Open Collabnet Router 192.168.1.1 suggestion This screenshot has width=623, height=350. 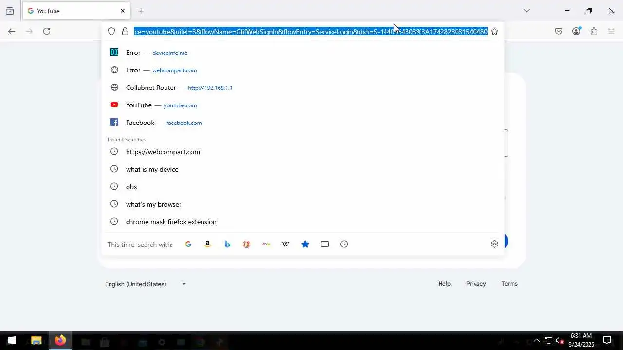[x=303, y=87]
